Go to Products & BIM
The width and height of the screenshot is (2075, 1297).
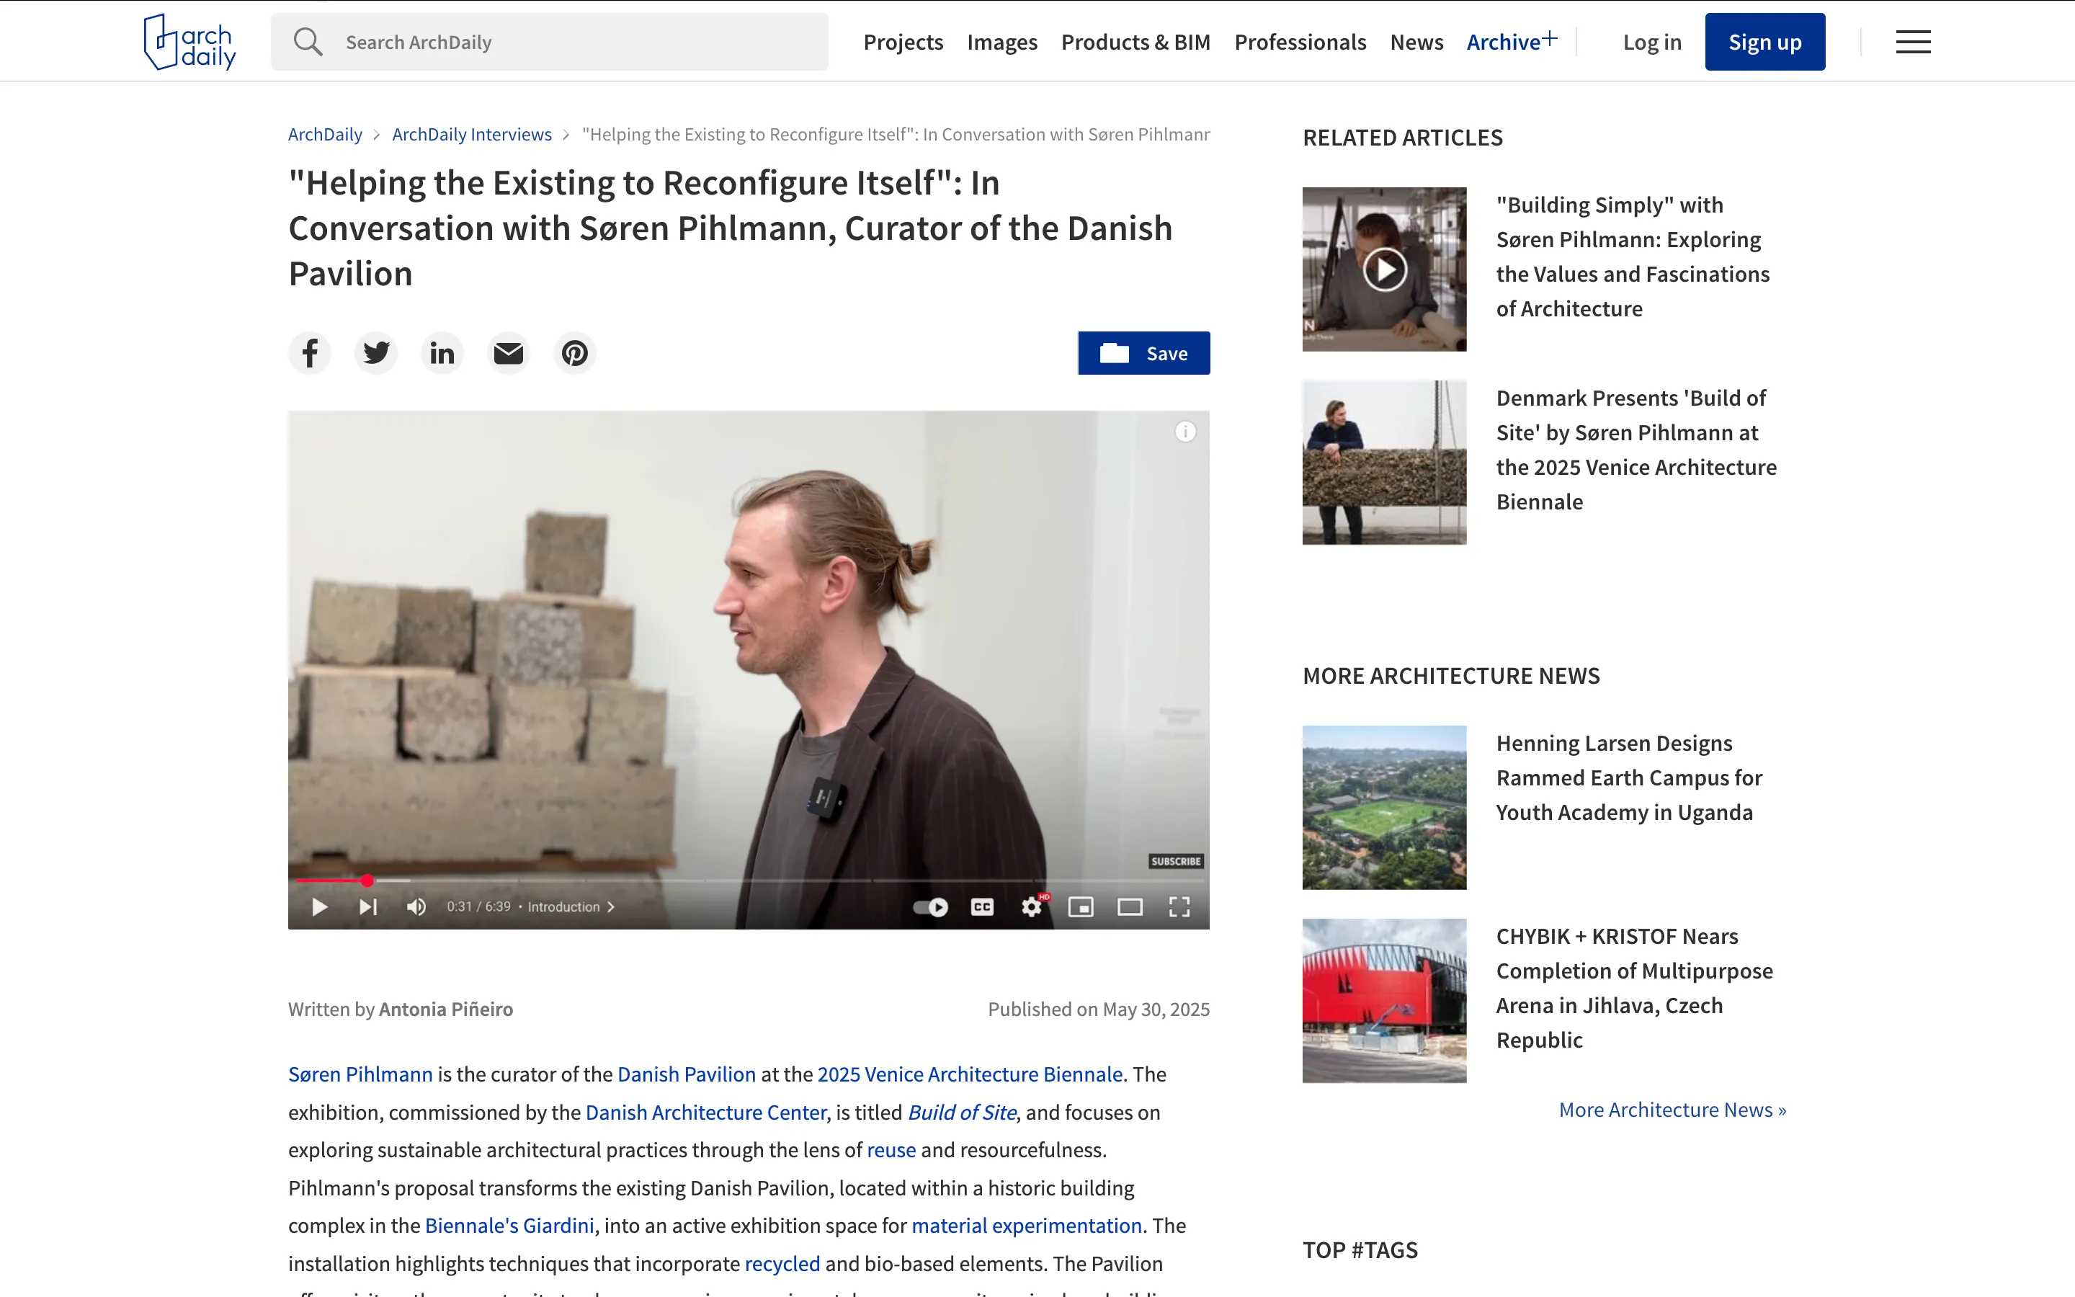1135,41
